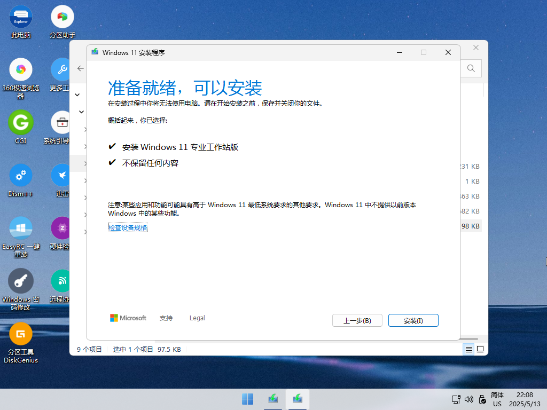Go back using the Explorer back arrow
Viewport: 547px width, 410px height.
[81, 68]
